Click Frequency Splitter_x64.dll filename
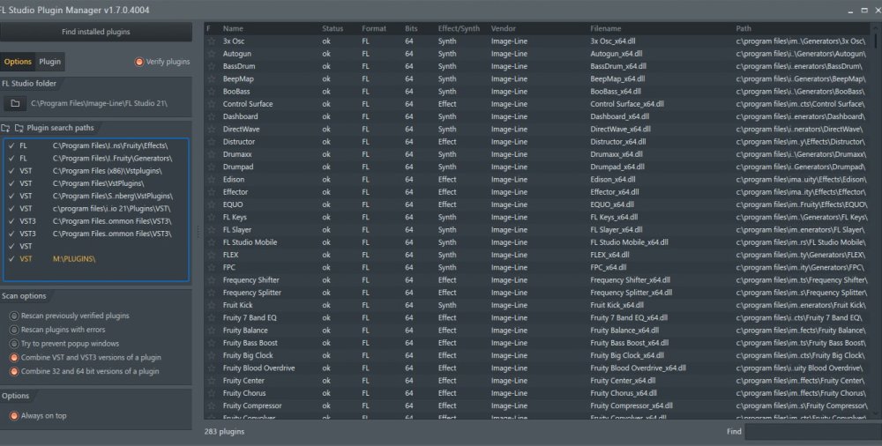The height and width of the screenshot is (446, 882). click(631, 293)
